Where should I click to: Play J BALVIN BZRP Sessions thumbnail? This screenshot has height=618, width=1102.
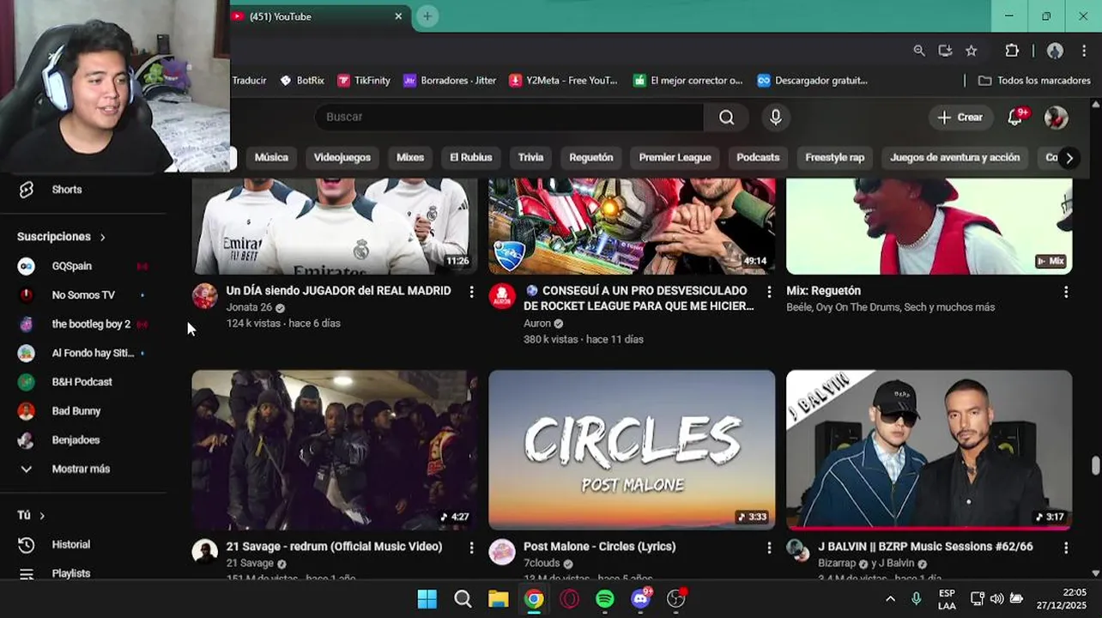(x=929, y=450)
